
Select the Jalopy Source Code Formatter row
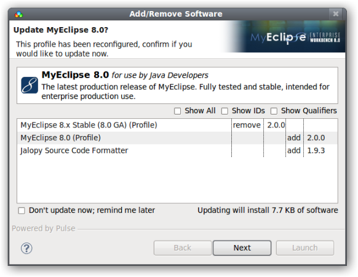pos(177,151)
